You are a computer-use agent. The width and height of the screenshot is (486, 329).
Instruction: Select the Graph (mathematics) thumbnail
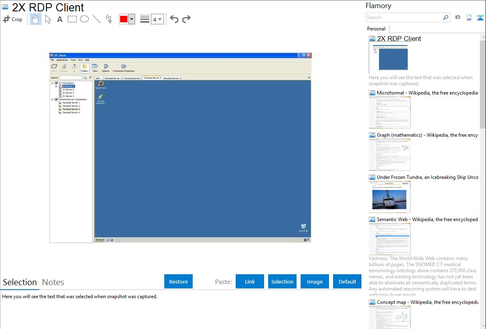point(389,155)
